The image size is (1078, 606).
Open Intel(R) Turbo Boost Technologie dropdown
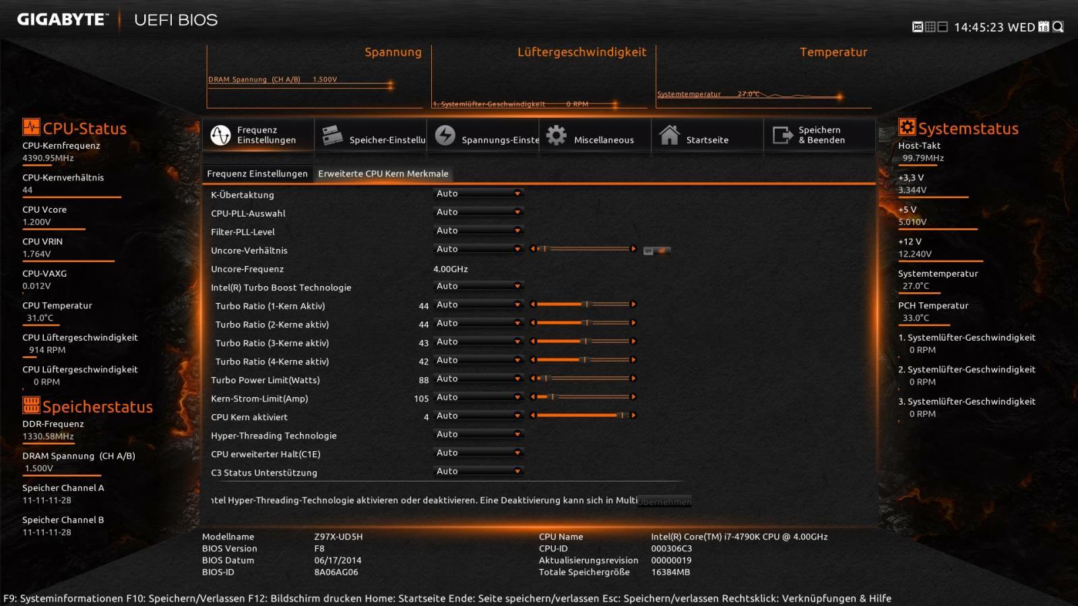point(478,286)
